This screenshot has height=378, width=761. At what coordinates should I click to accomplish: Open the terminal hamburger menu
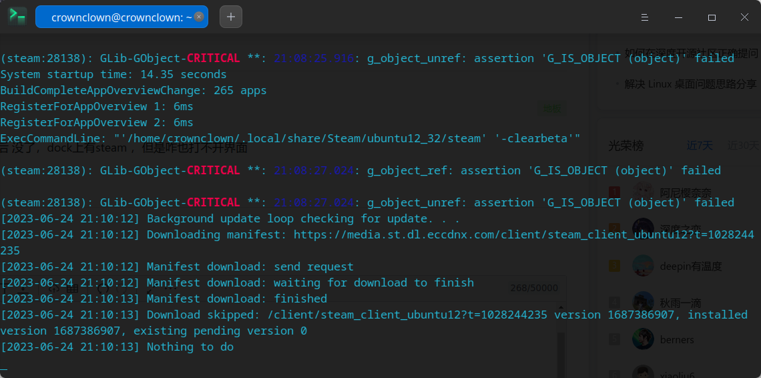coord(644,17)
